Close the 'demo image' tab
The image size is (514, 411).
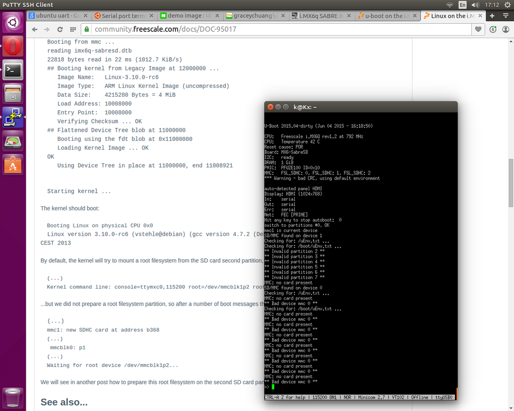click(x=217, y=16)
